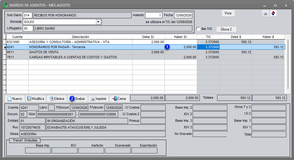Click the Asiento number field
This screenshot has height=160, width=294.
[x=153, y=15]
